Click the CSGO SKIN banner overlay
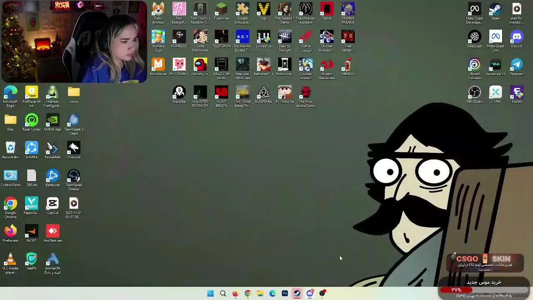 tap(485, 262)
